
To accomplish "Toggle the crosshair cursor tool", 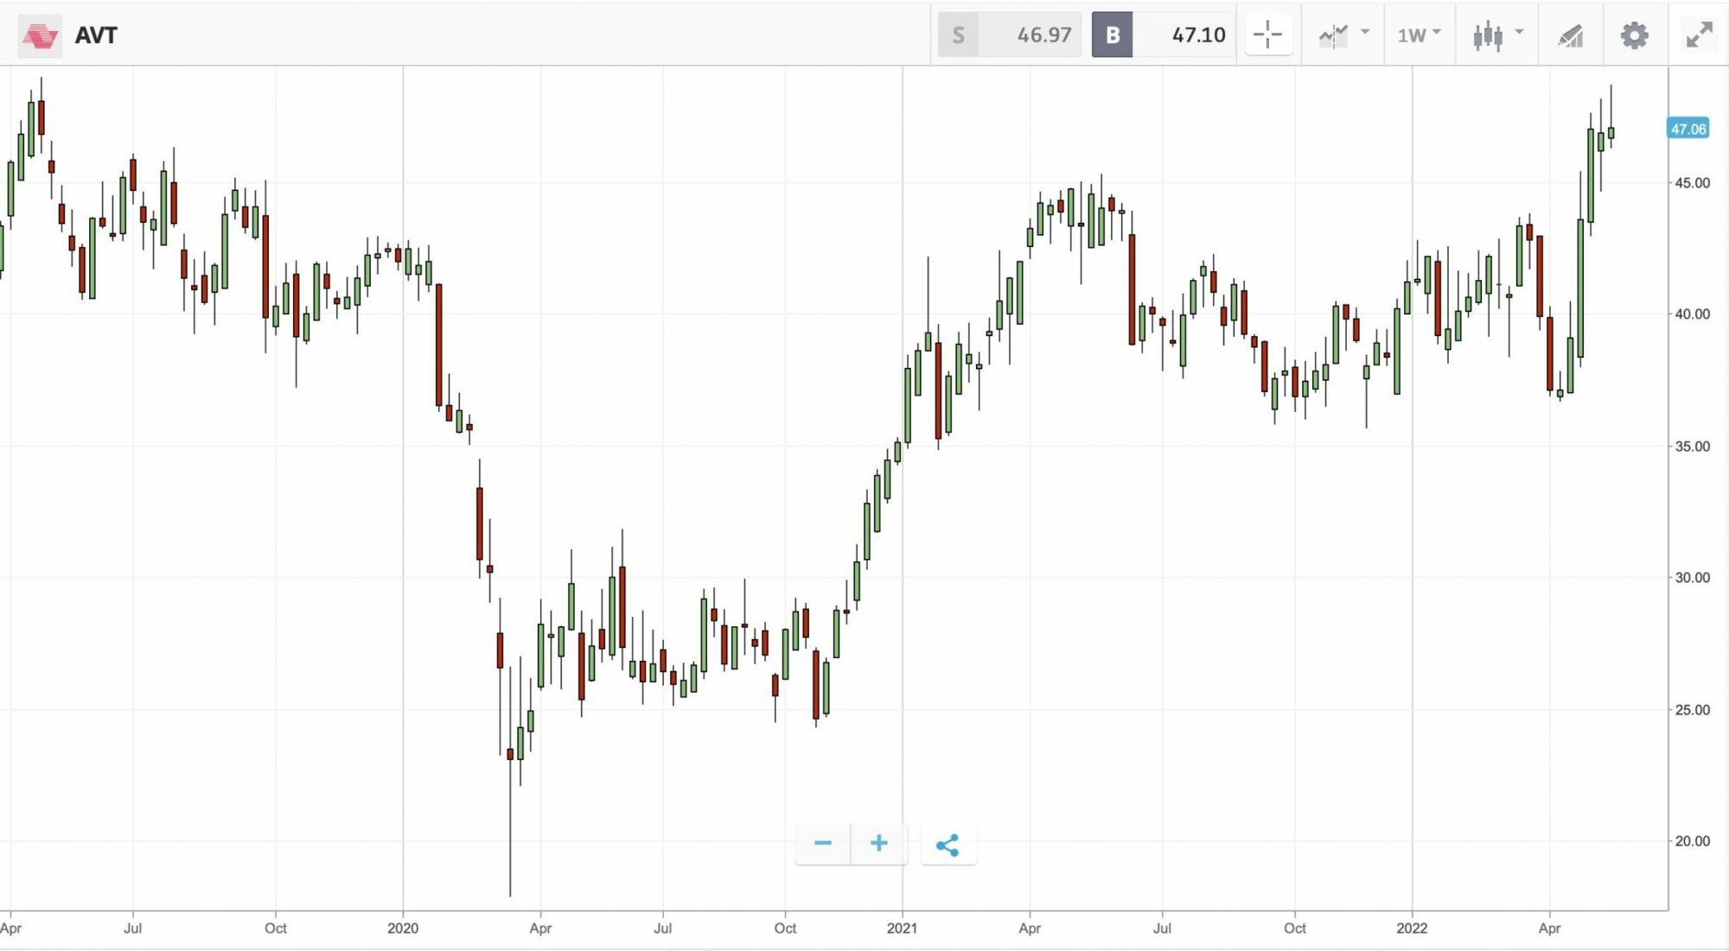I will click(x=1267, y=35).
